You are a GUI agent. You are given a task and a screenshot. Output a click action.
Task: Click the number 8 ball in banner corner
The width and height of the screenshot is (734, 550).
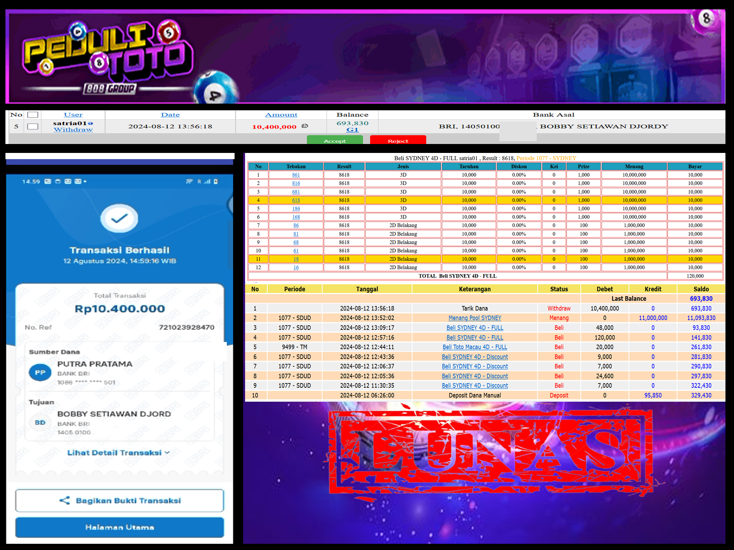(706, 18)
